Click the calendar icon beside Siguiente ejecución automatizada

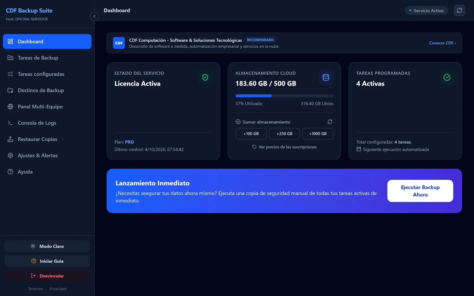pos(359,149)
